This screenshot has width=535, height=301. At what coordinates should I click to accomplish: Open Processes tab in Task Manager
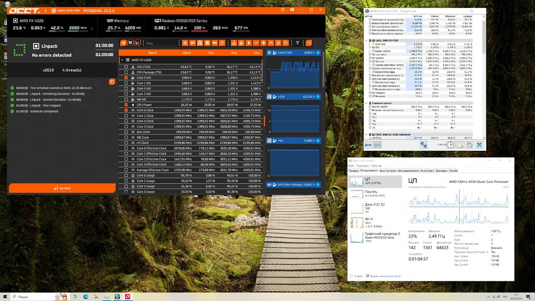click(x=354, y=171)
